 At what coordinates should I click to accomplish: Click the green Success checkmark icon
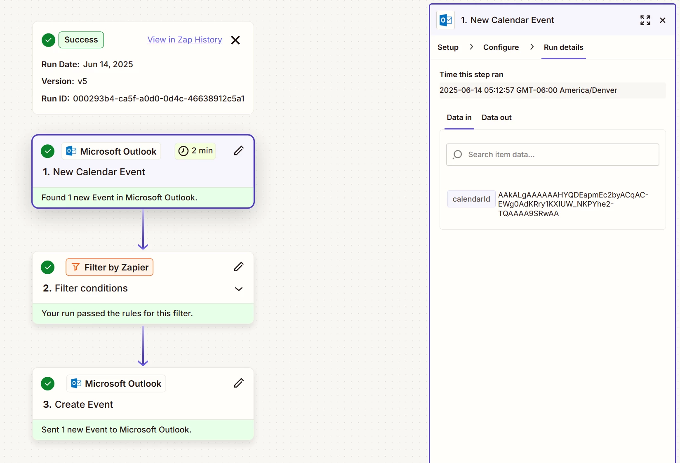click(x=48, y=40)
